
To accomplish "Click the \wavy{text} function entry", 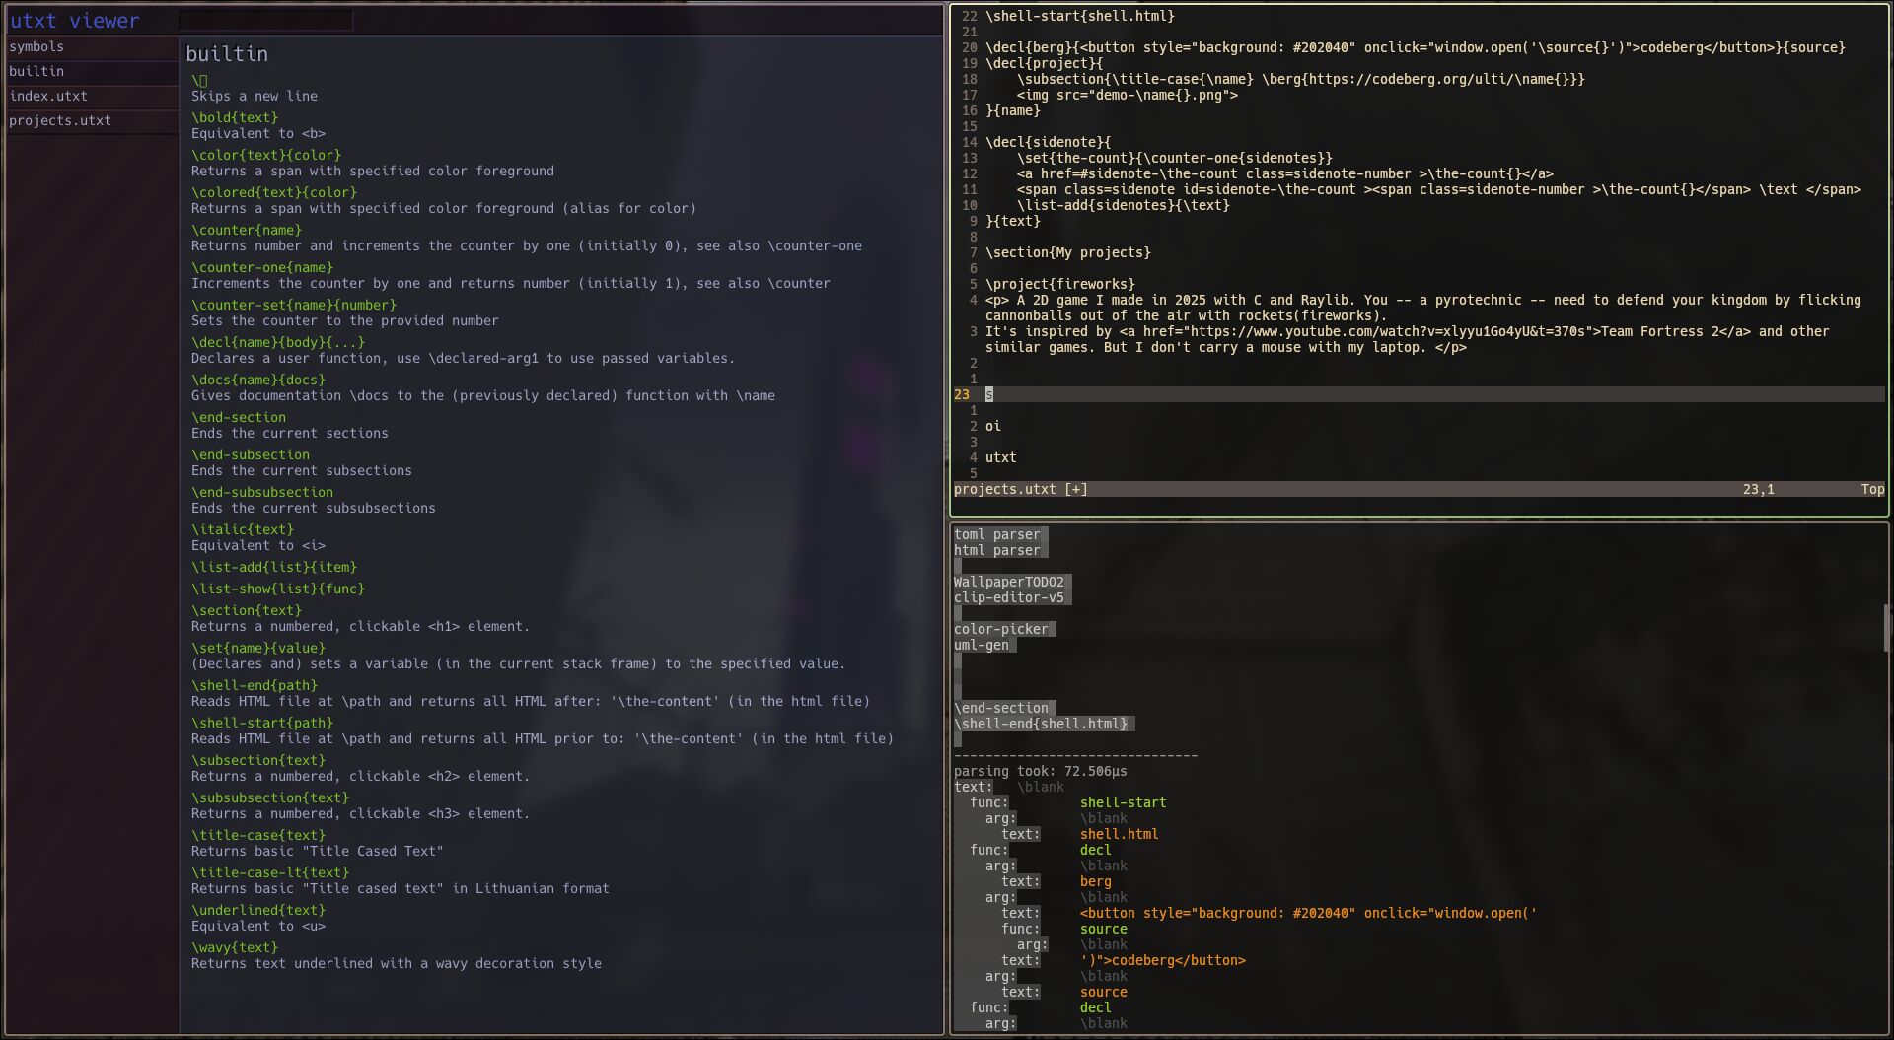I will [235, 948].
